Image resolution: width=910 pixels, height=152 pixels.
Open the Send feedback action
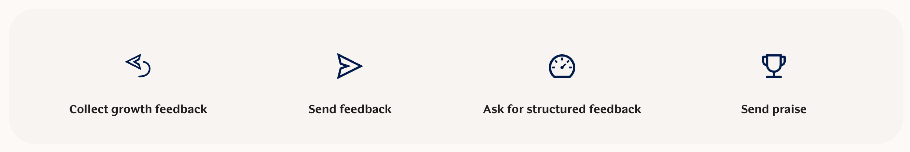coord(350,109)
